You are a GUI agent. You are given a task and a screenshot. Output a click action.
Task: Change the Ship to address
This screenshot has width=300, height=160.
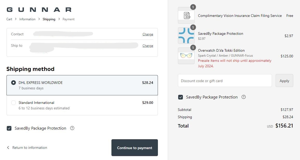click(148, 46)
